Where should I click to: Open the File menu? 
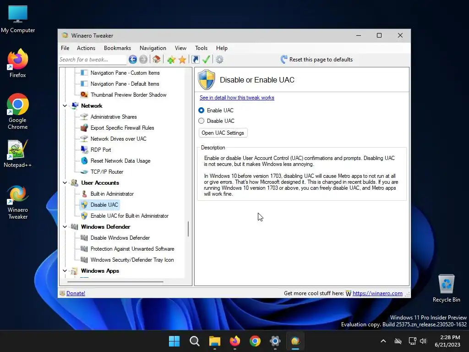[x=65, y=48]
